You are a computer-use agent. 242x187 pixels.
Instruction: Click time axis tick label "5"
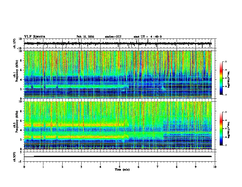119,167
